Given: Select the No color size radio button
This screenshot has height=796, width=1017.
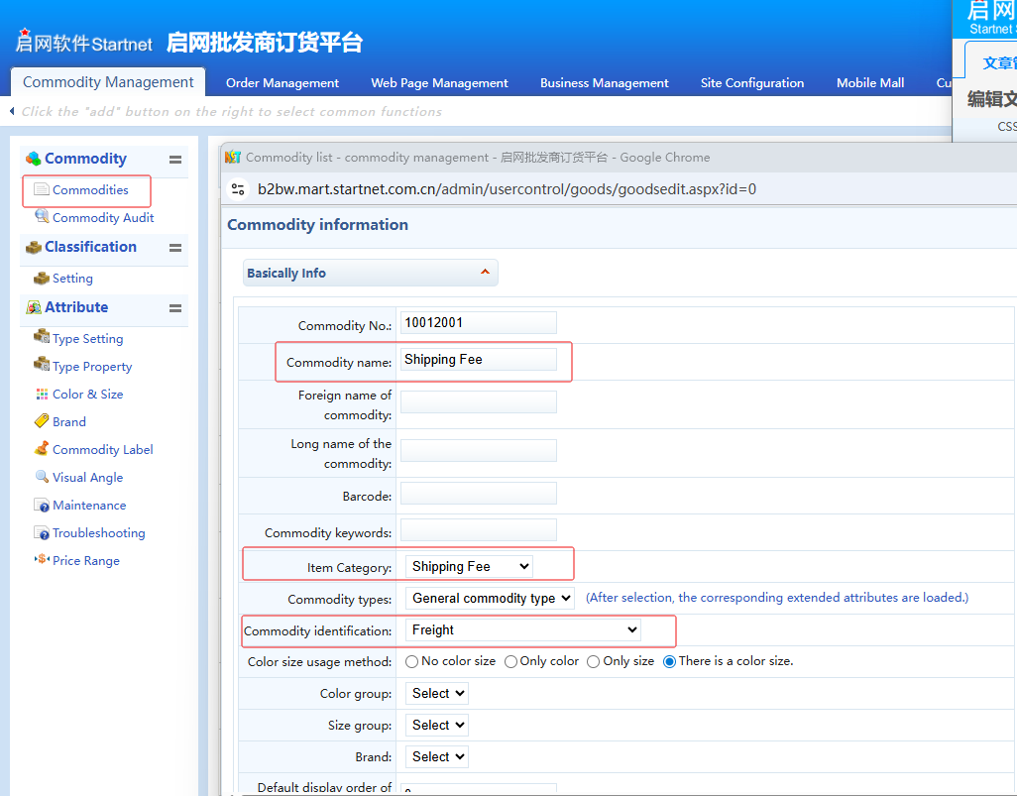Looking at the screenshot, I should click(412, 661).
